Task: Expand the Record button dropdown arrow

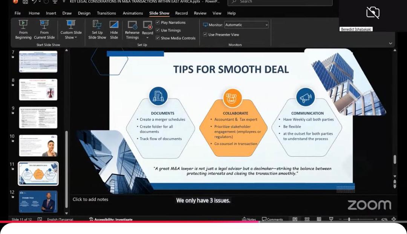Action: (x=147, y=38)
